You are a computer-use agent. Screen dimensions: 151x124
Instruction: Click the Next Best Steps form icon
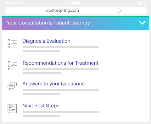pos(12,109)
